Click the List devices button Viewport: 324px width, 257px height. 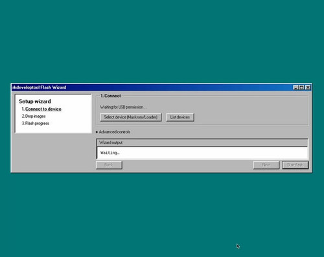coord(180,117)
